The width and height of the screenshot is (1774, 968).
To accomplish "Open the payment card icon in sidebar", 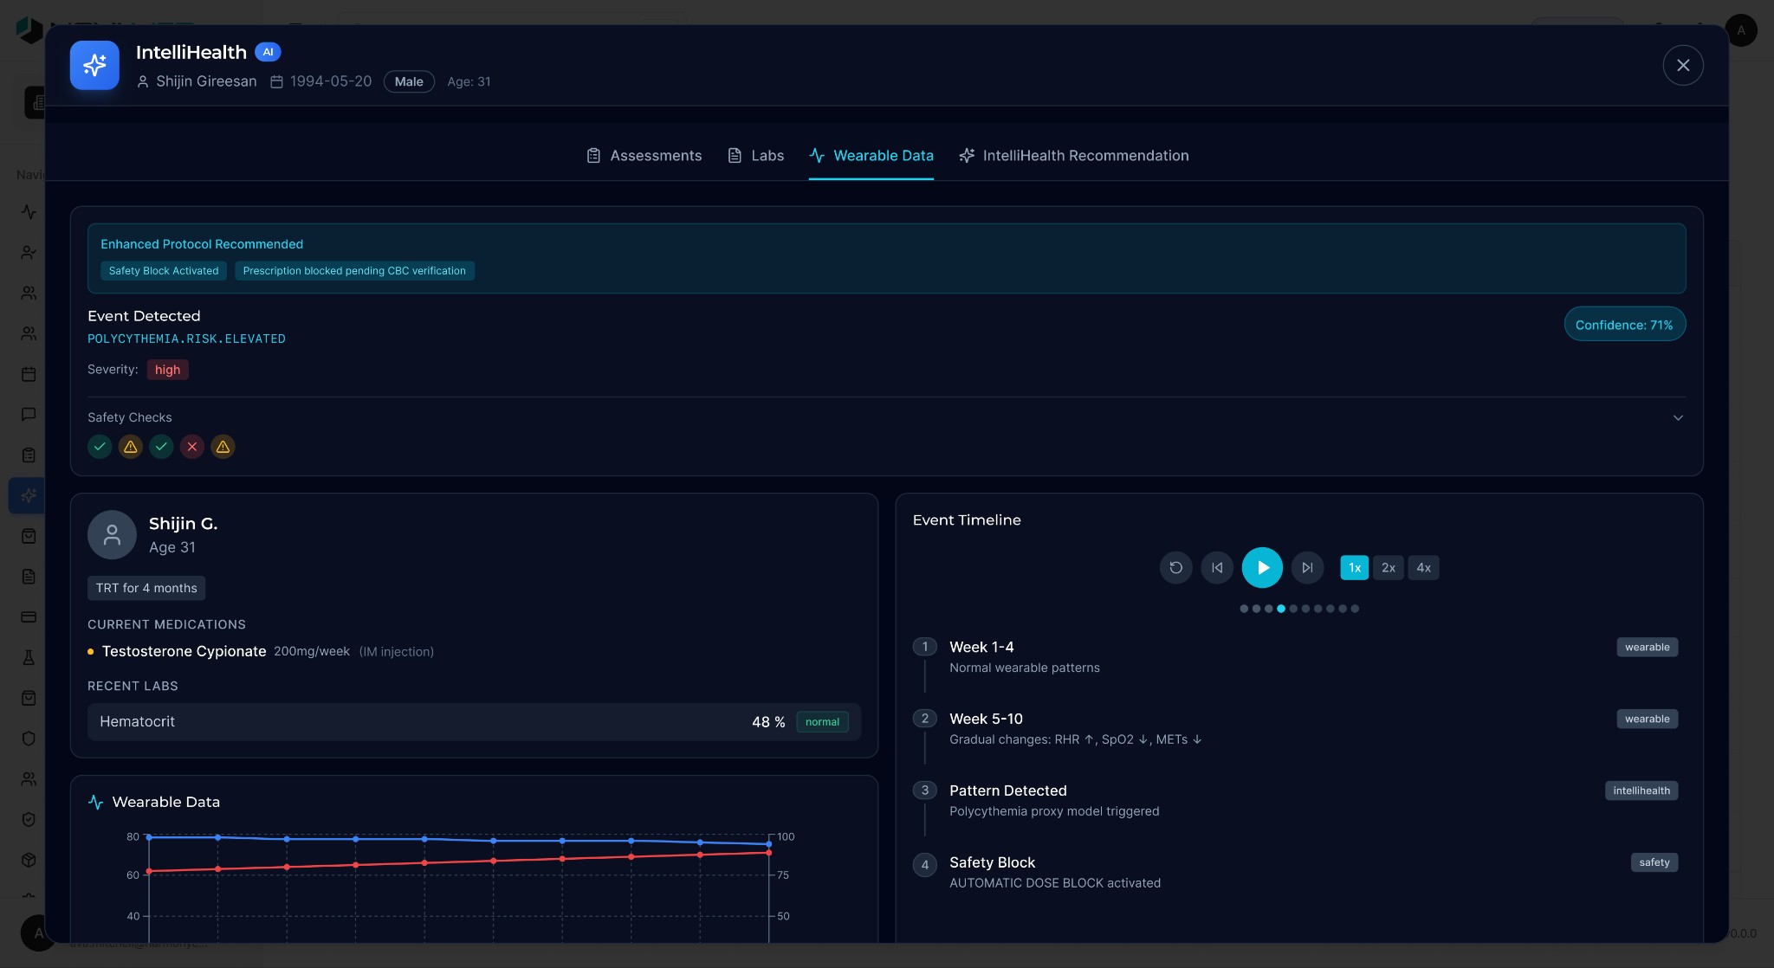I will pyautogui.click(x=29, y=616).
